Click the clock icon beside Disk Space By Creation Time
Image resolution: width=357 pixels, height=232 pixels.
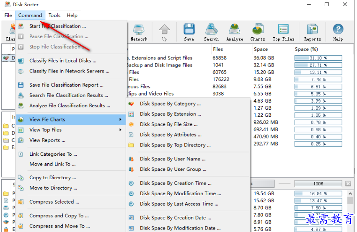tap(131, 183)
